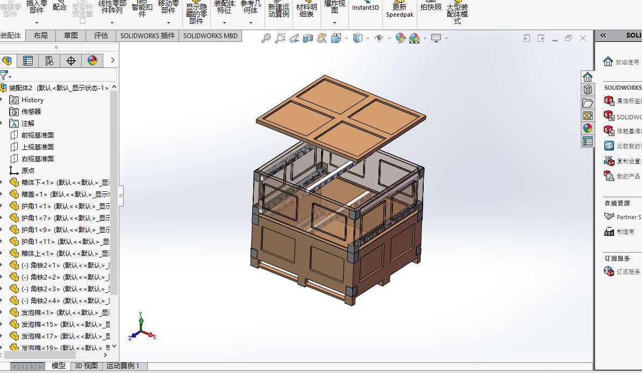642x373 pixels.
Task: Switch to the 草图 tab
Action: (71, 35)
